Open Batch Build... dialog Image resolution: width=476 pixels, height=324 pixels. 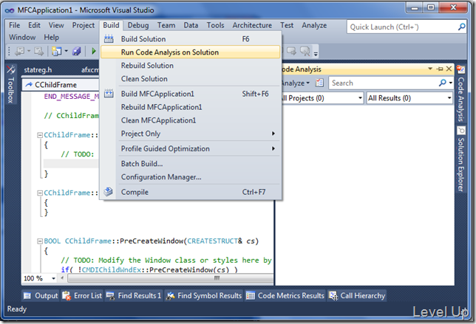pyautogui.click(x=191, y=164)
